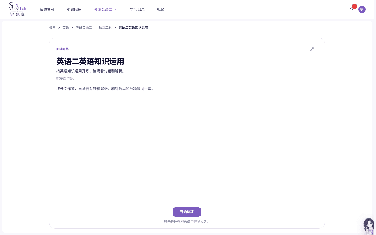Screen dimensions: 376x235
Task: Click the text 按卷面作答。
Action: click(x=66, y=78)
